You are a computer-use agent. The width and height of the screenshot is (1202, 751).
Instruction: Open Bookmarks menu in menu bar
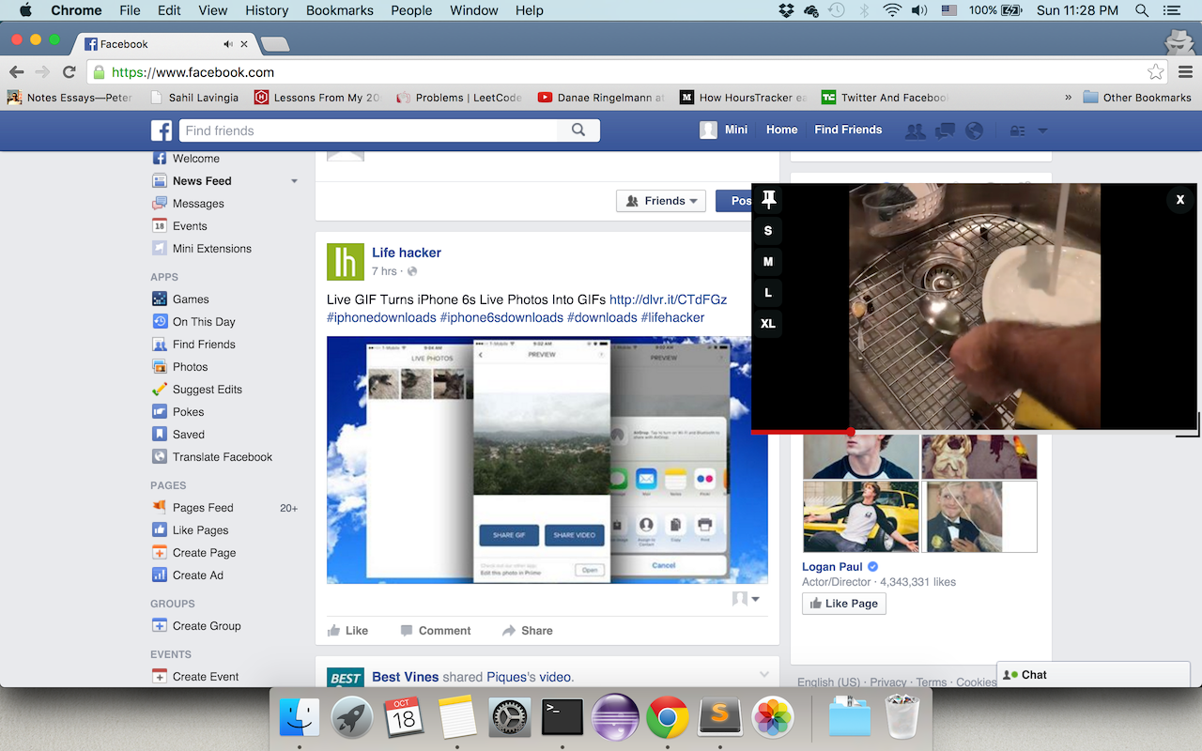click(x=338, y=10)
